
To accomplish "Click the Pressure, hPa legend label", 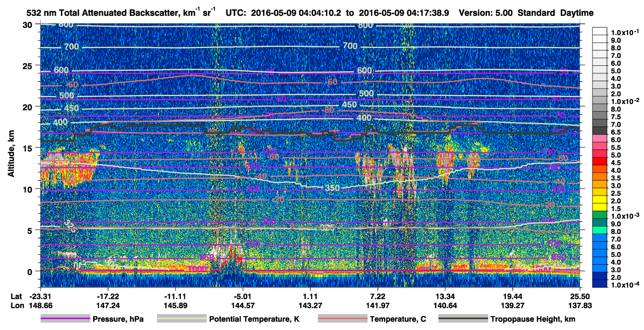I will [x=118, y=319].
